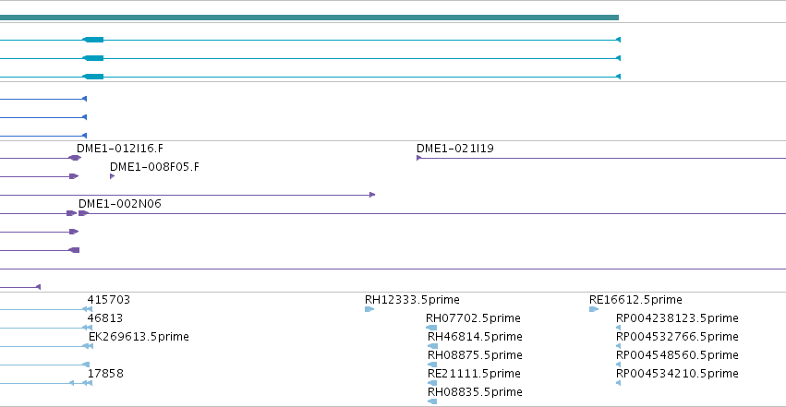Select the DME1-008F05.F arrow glyph
This screenshot has height=407, width=786.
[x=113, y=176]
